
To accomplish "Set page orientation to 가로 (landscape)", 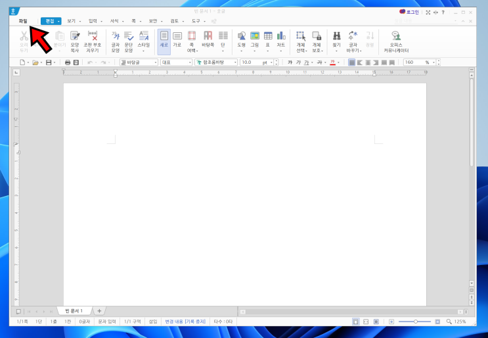I will [177, 39].
